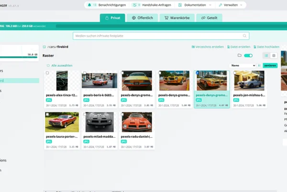Open the Warenkörbe tab

tap(177, 18)
